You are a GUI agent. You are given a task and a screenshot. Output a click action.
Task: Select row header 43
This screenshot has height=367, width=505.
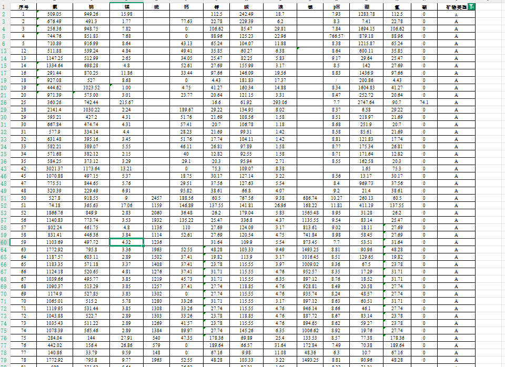[4, 169]
